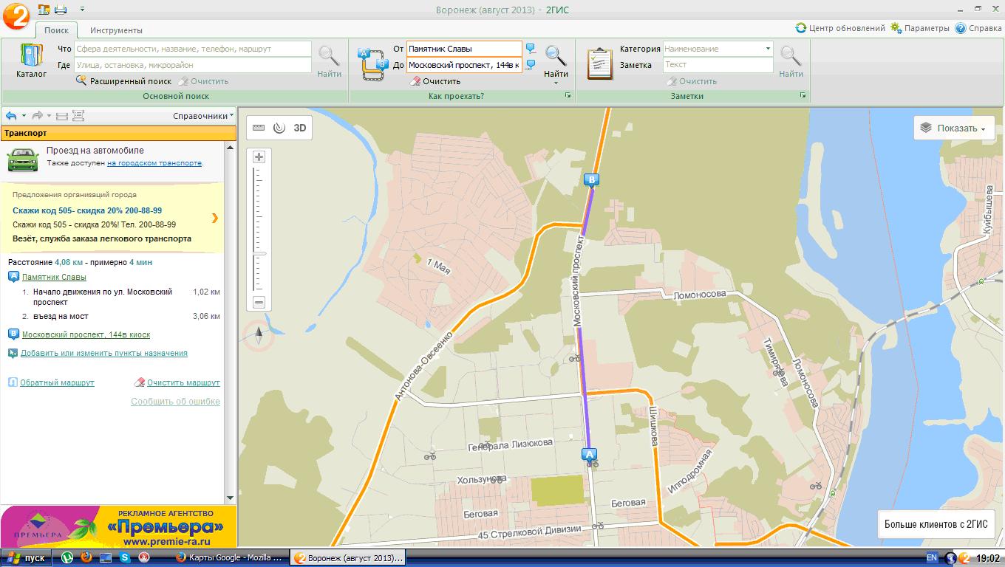
Task: Click the A-to-B route icon
Action: [x=372, y=63]
